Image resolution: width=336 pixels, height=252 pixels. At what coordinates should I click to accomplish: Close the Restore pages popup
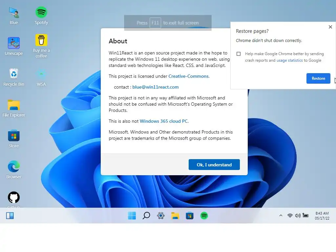coord(330,27)
